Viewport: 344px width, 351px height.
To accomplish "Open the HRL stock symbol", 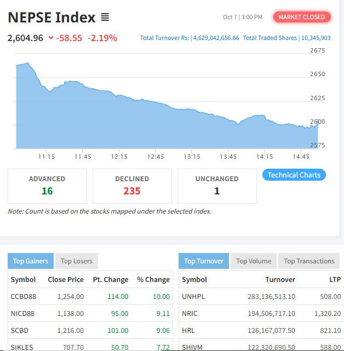I will 188,331.
